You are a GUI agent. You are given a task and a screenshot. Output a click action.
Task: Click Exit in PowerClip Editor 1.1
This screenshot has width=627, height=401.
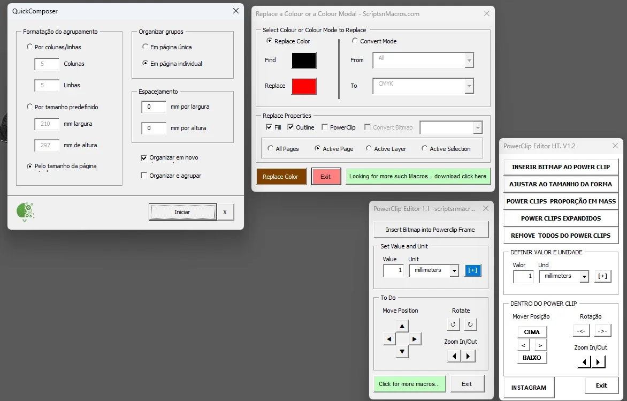click(x=467, y=384)
